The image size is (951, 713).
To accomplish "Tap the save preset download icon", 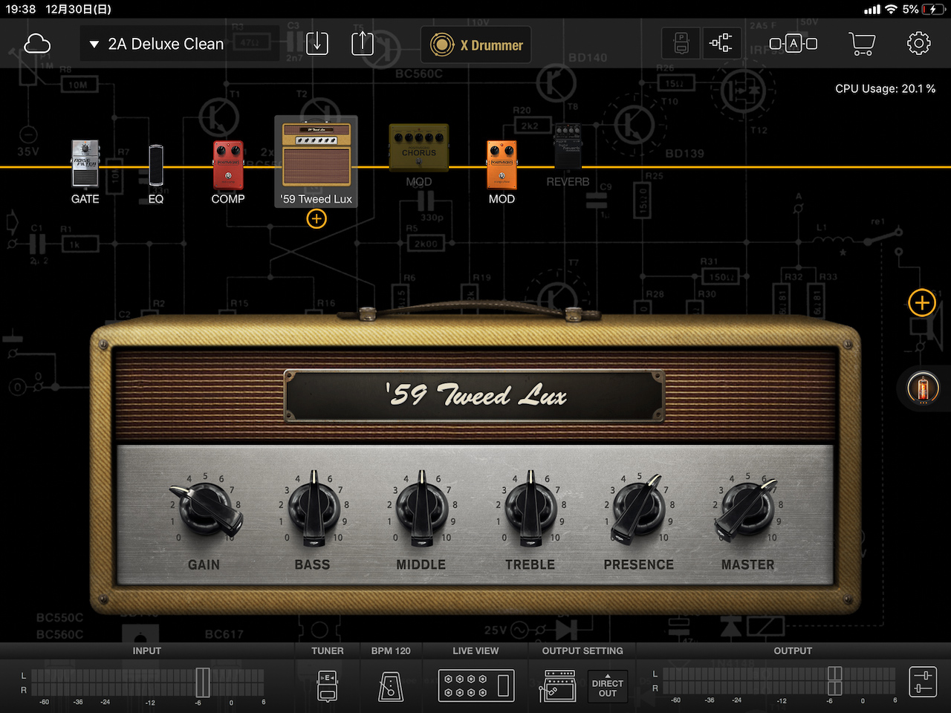I will (317, 43).
